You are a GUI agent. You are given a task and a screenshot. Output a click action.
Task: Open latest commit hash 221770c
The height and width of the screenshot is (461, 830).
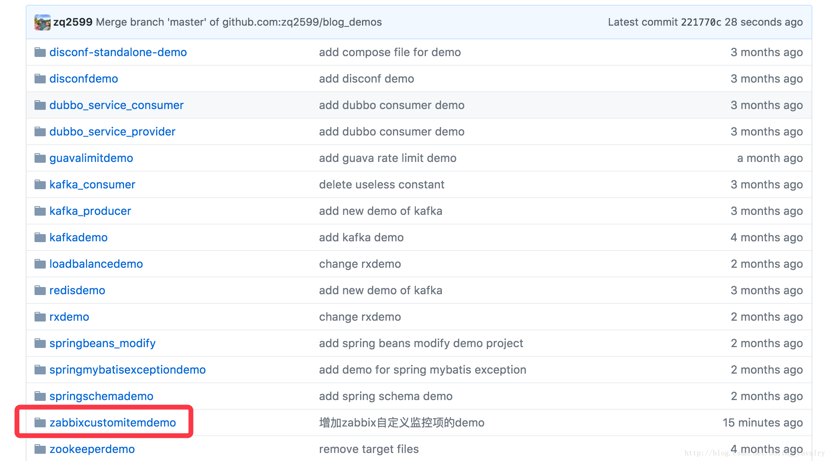pyautogui.click(x=701, y=22)
